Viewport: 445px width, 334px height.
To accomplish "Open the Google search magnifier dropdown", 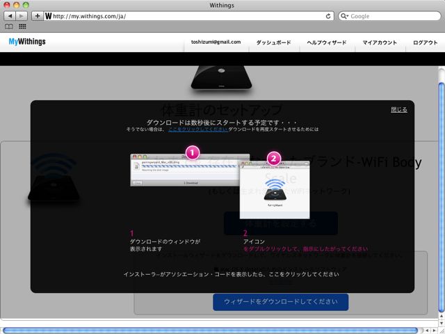I will point(344,16).
